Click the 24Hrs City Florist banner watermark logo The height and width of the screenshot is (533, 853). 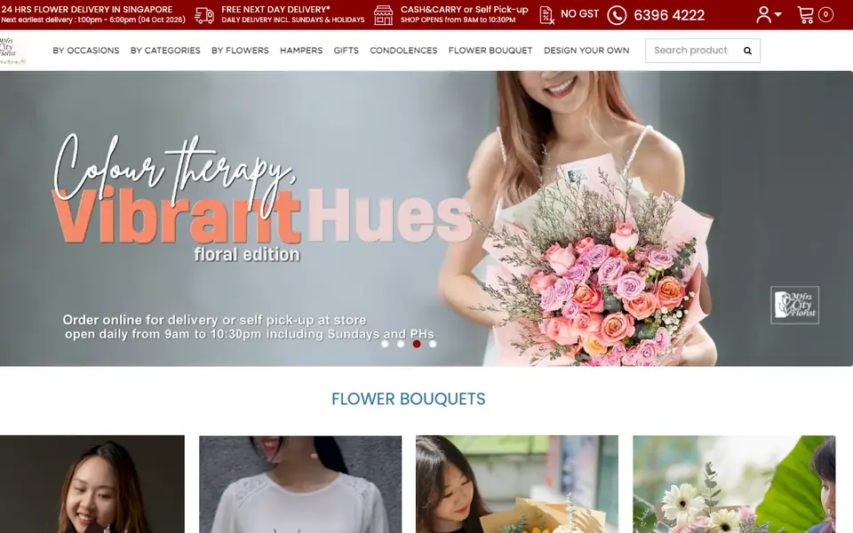click(794, 305)
